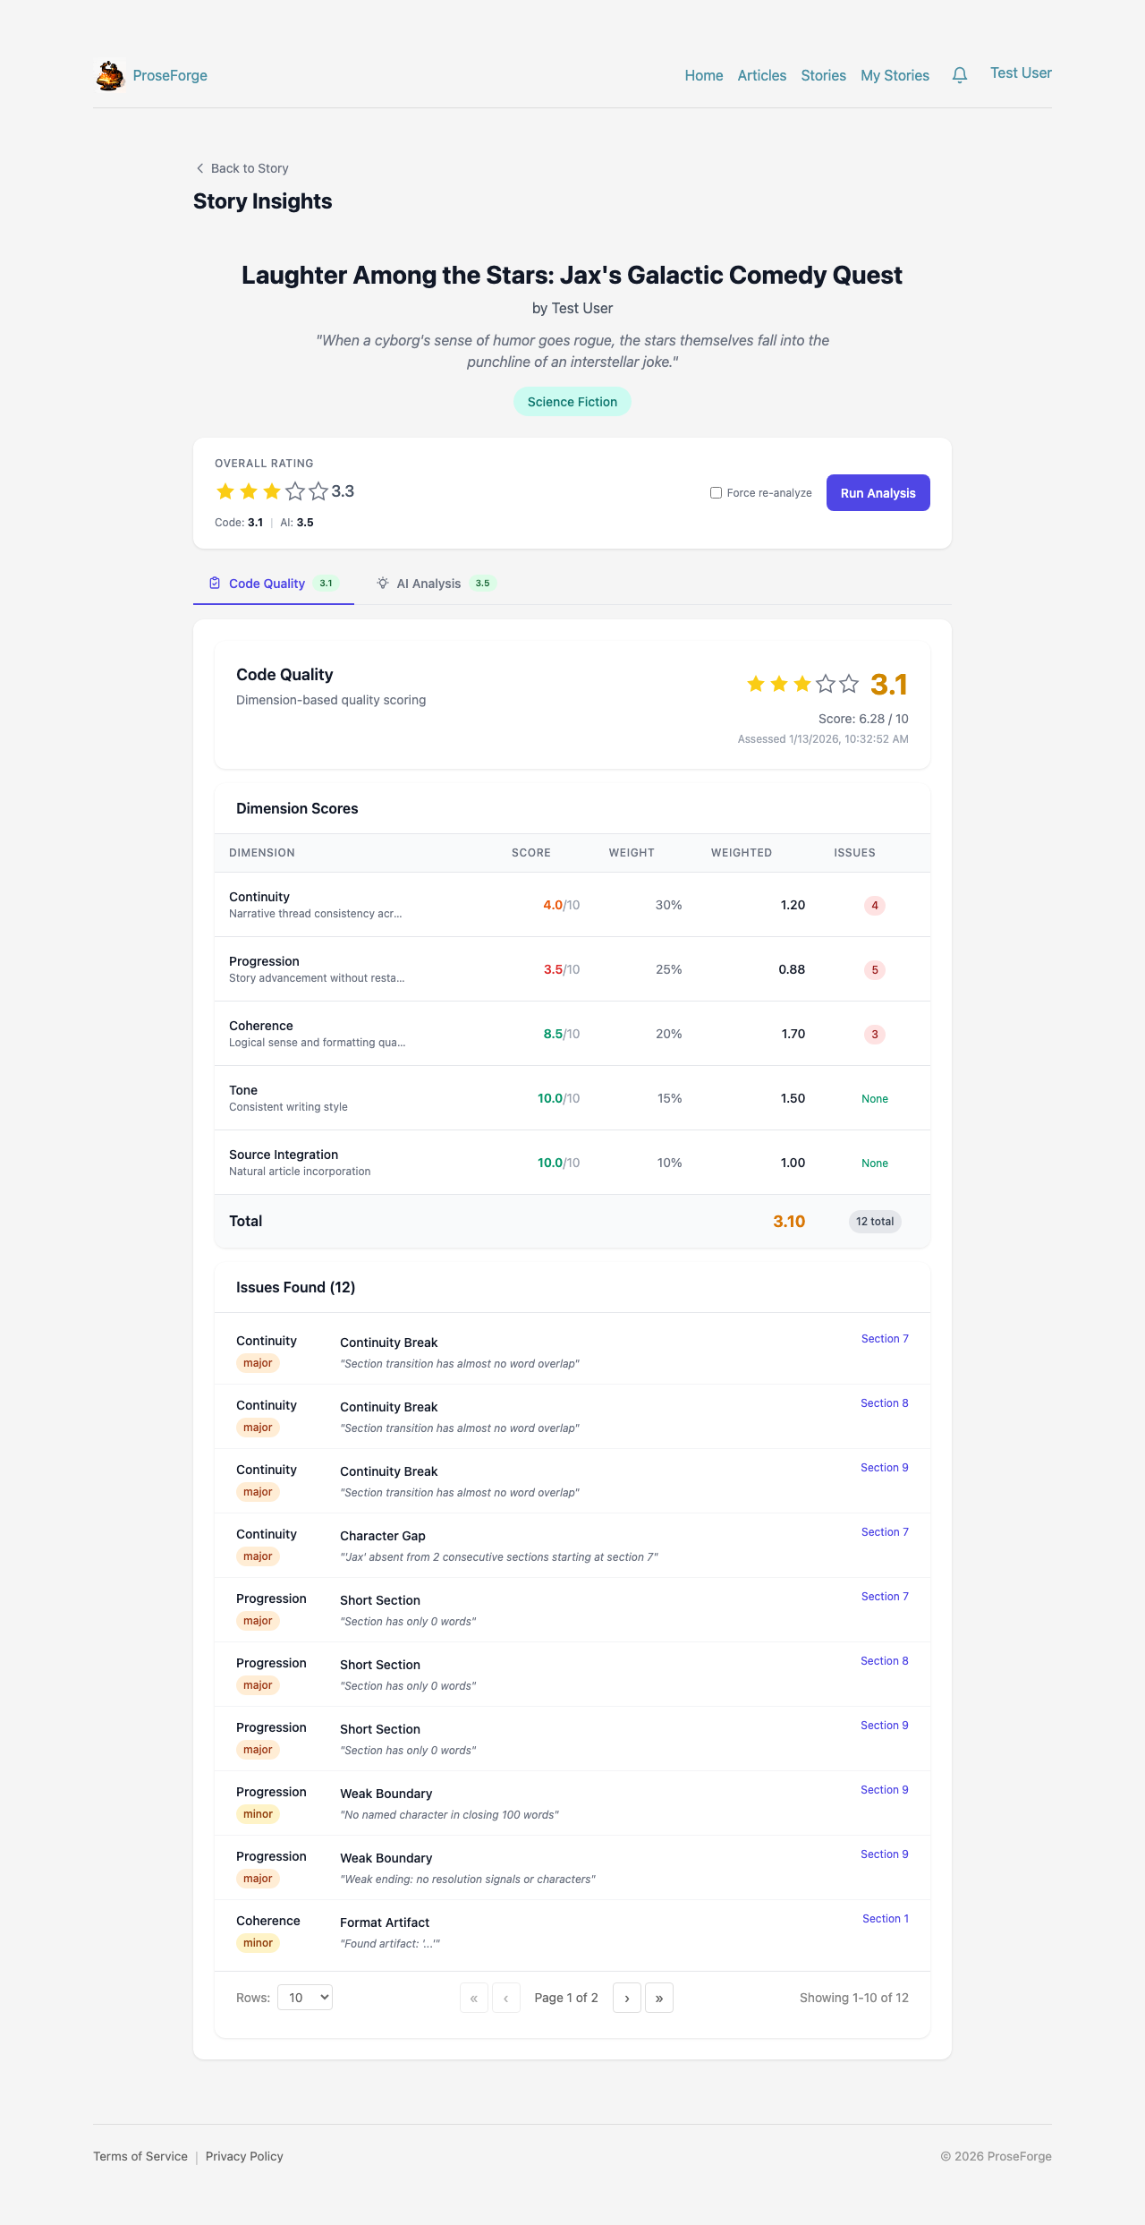This screenshot has width=1145, height=2225.
Task: Click the back chevron beside Back to Story
Action: pyautogui.click(x=199, y=168)
